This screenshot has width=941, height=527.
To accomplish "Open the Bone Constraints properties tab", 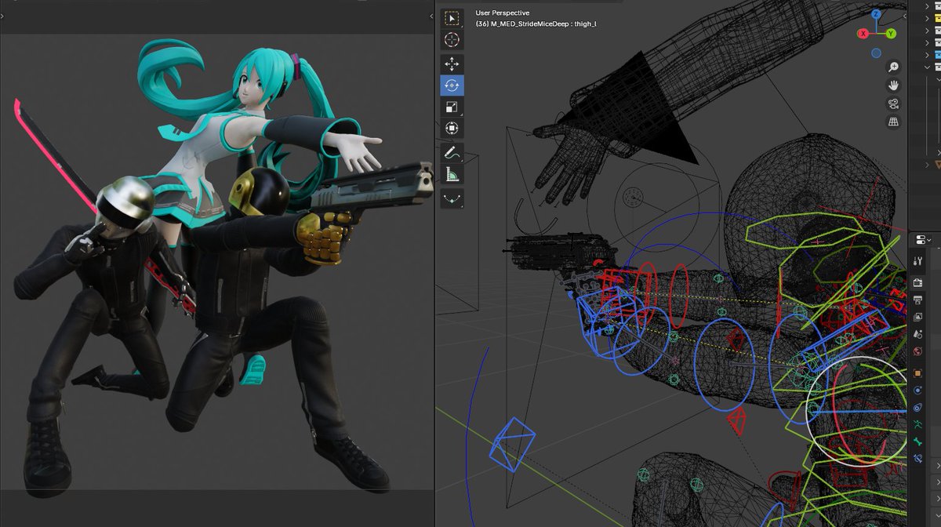I will click(918, 459).
